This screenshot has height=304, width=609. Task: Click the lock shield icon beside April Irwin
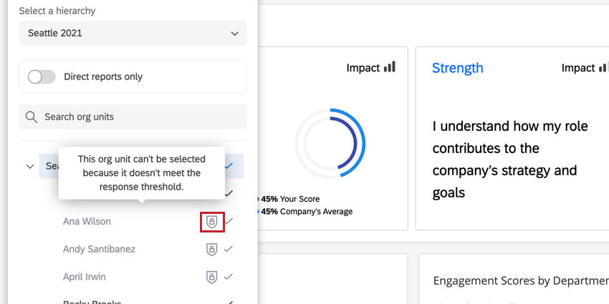click(x=211, y=277)
